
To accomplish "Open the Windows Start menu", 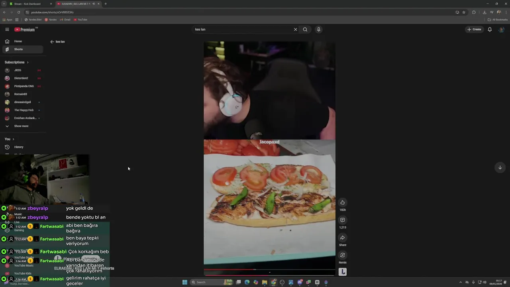I will point(185,282).
